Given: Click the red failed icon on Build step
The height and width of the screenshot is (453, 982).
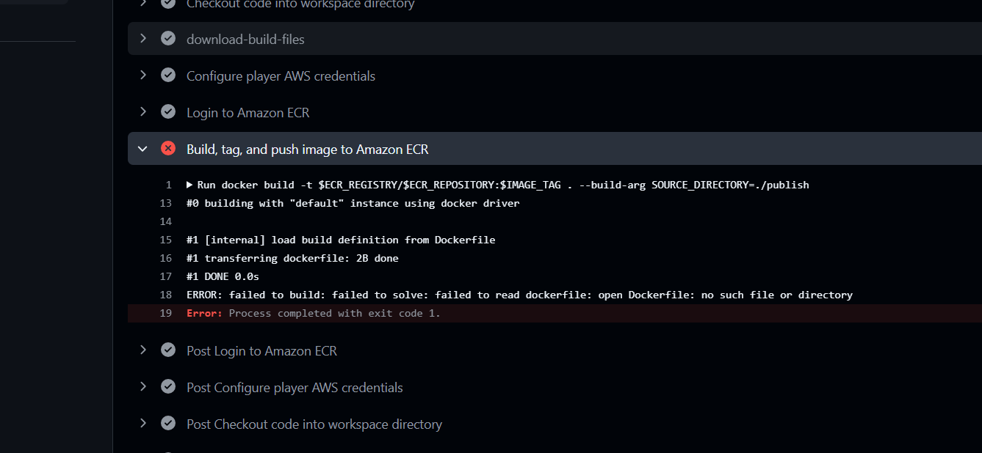Looking at the screenshot, I should 168,149.
